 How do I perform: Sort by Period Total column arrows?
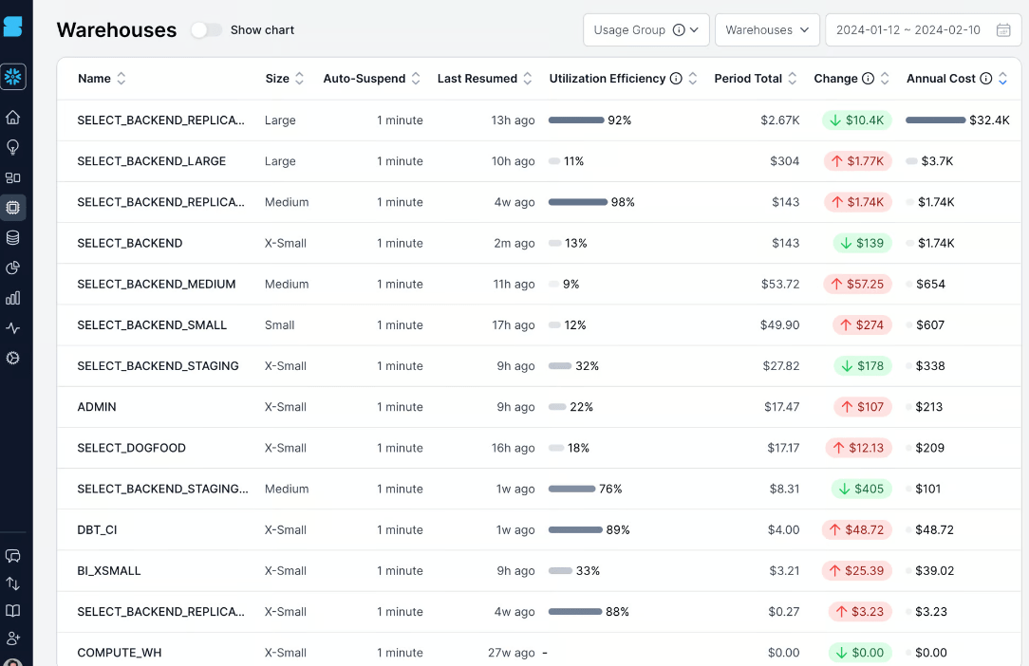pyautogui.click(x=792, y=79)
